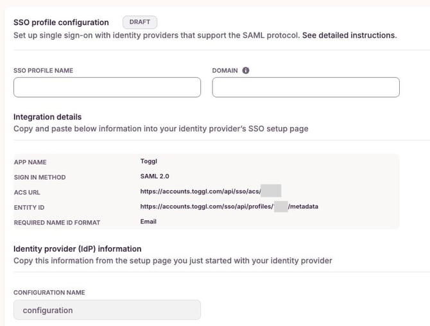Click the 'SSO PROFILE NAME' label

tap(43, 71)
